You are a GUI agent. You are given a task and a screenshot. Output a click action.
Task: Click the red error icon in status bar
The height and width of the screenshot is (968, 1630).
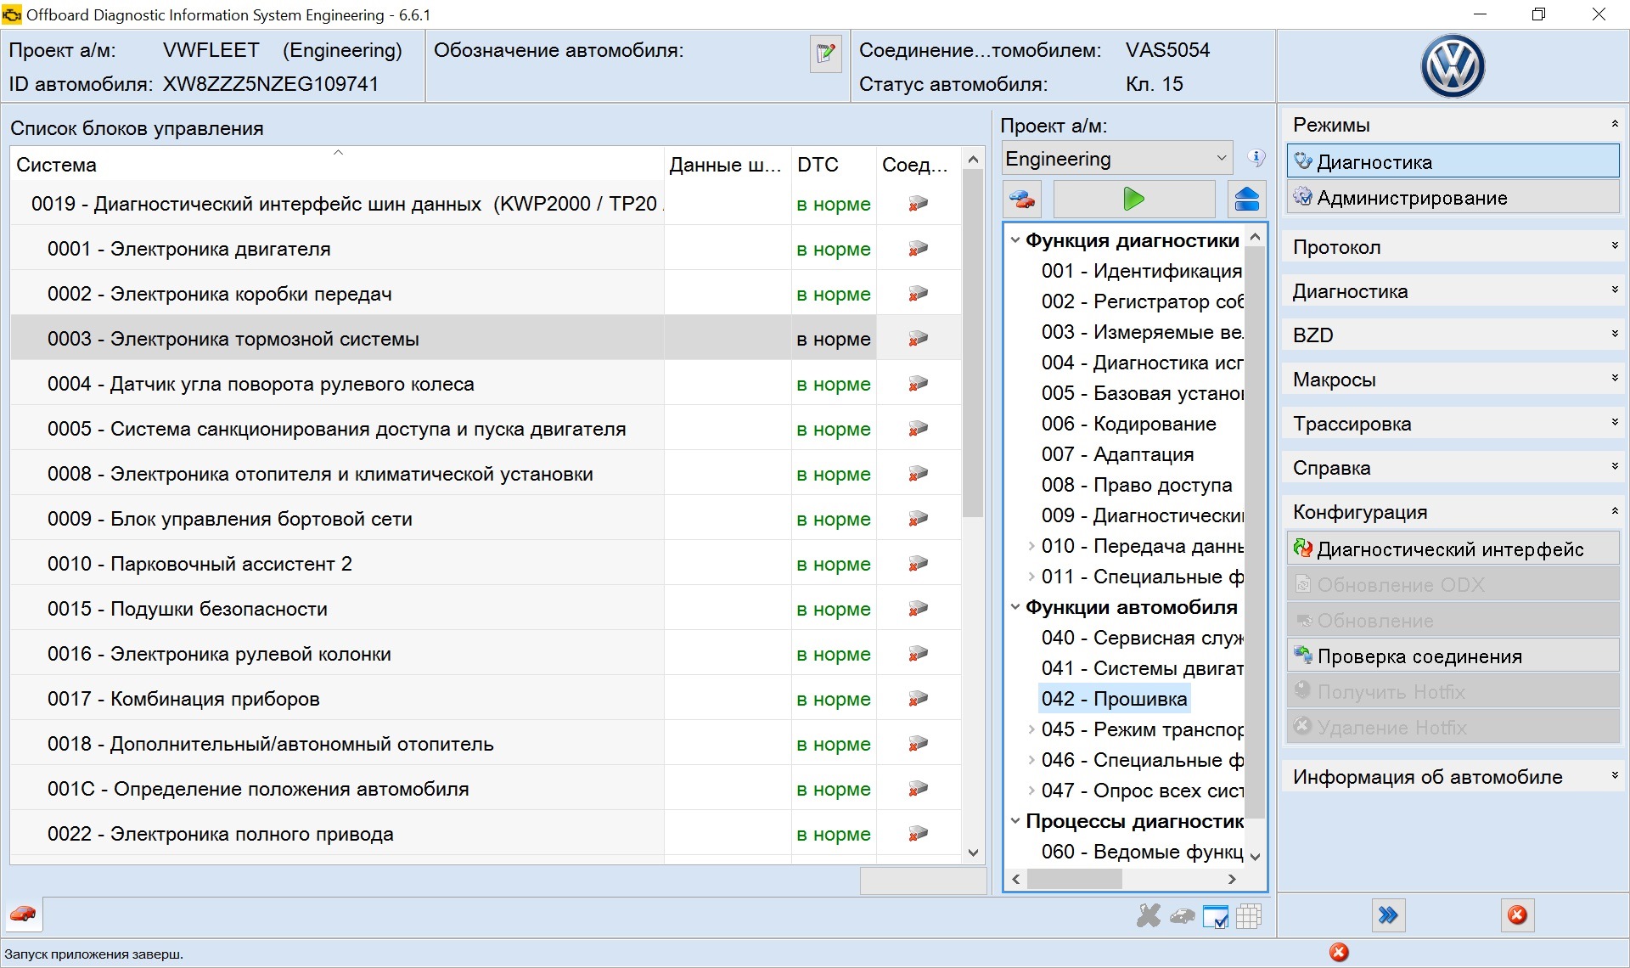[1339, 953]
